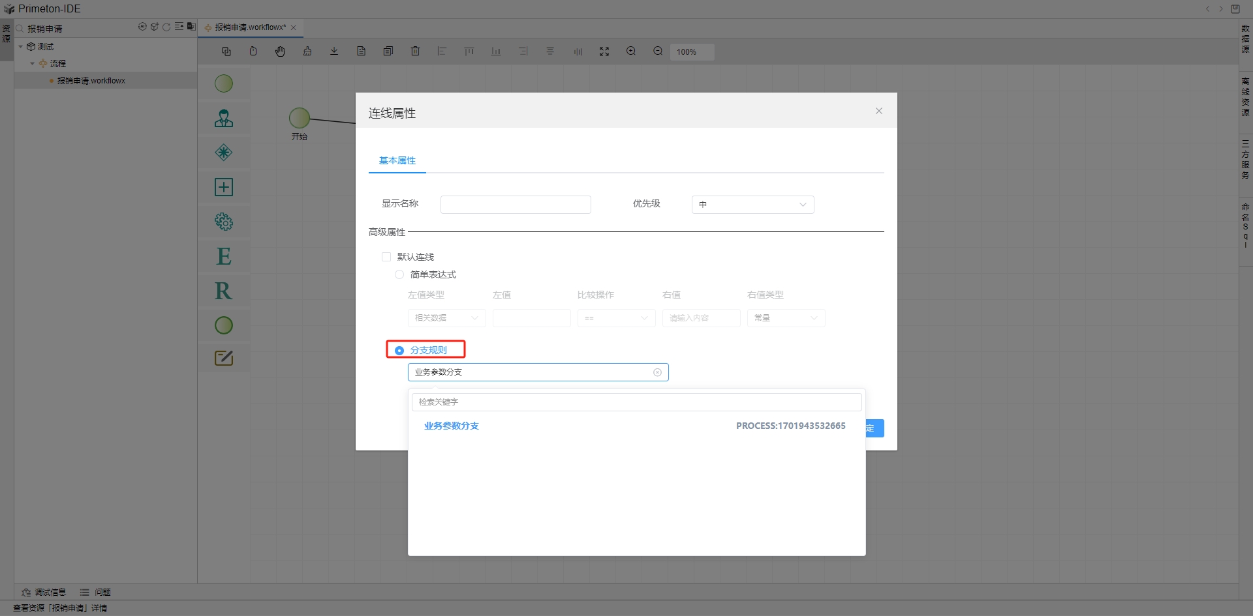Open the 调试信息 panel at bottom
The height and width of the screenshot is (616, 1253).
point(44,592)
